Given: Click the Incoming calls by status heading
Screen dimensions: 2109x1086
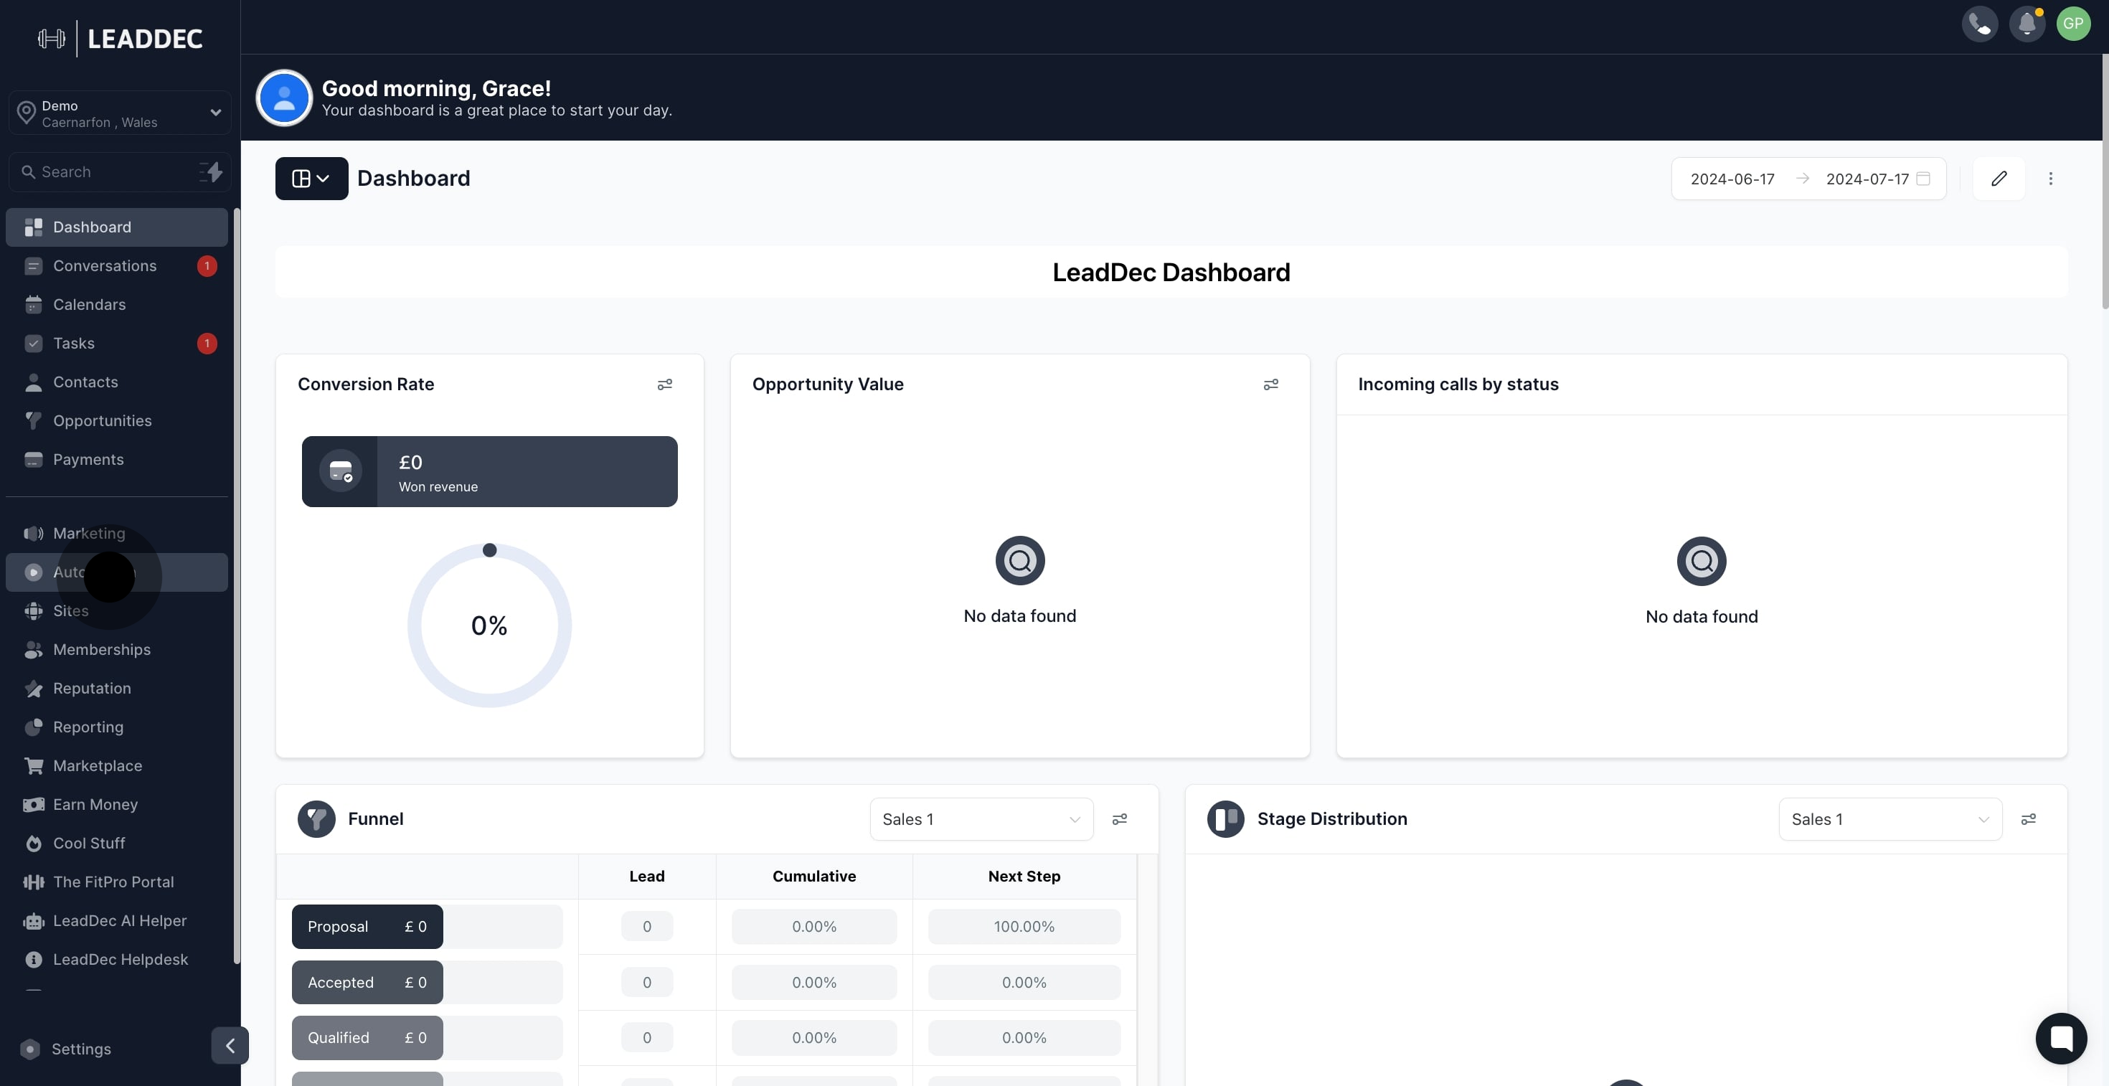Looking at the screenshot, I should tap(1458, 384).
